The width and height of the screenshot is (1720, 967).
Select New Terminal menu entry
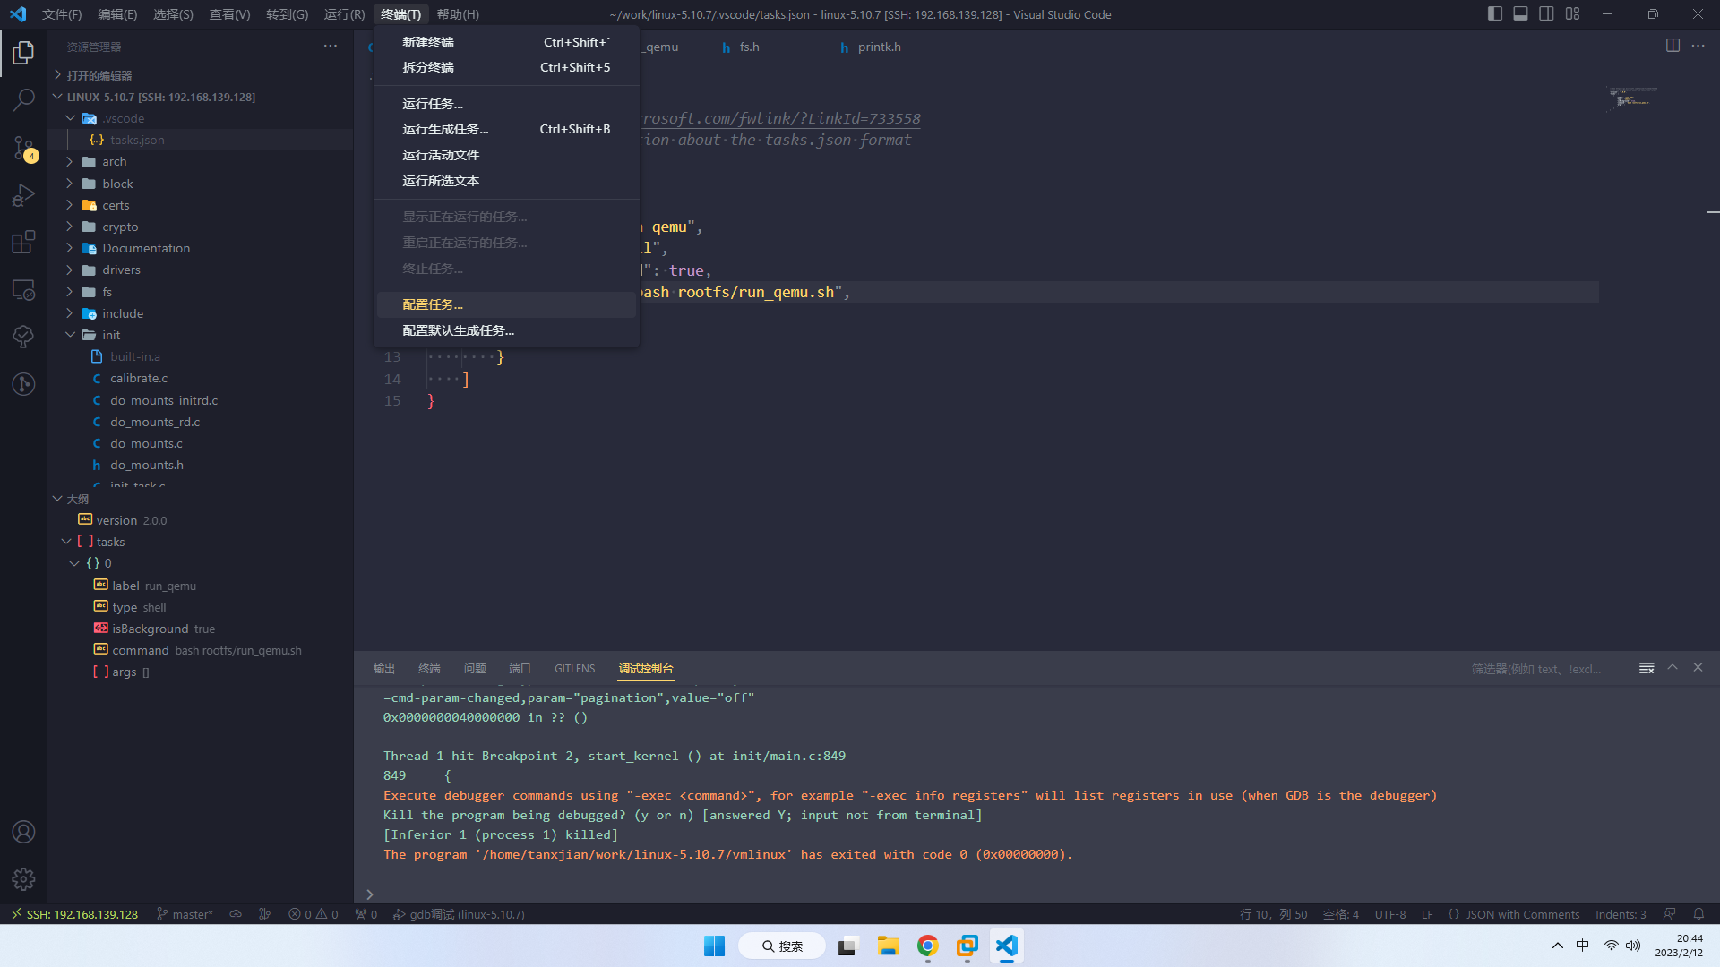(x=506, y=42)
